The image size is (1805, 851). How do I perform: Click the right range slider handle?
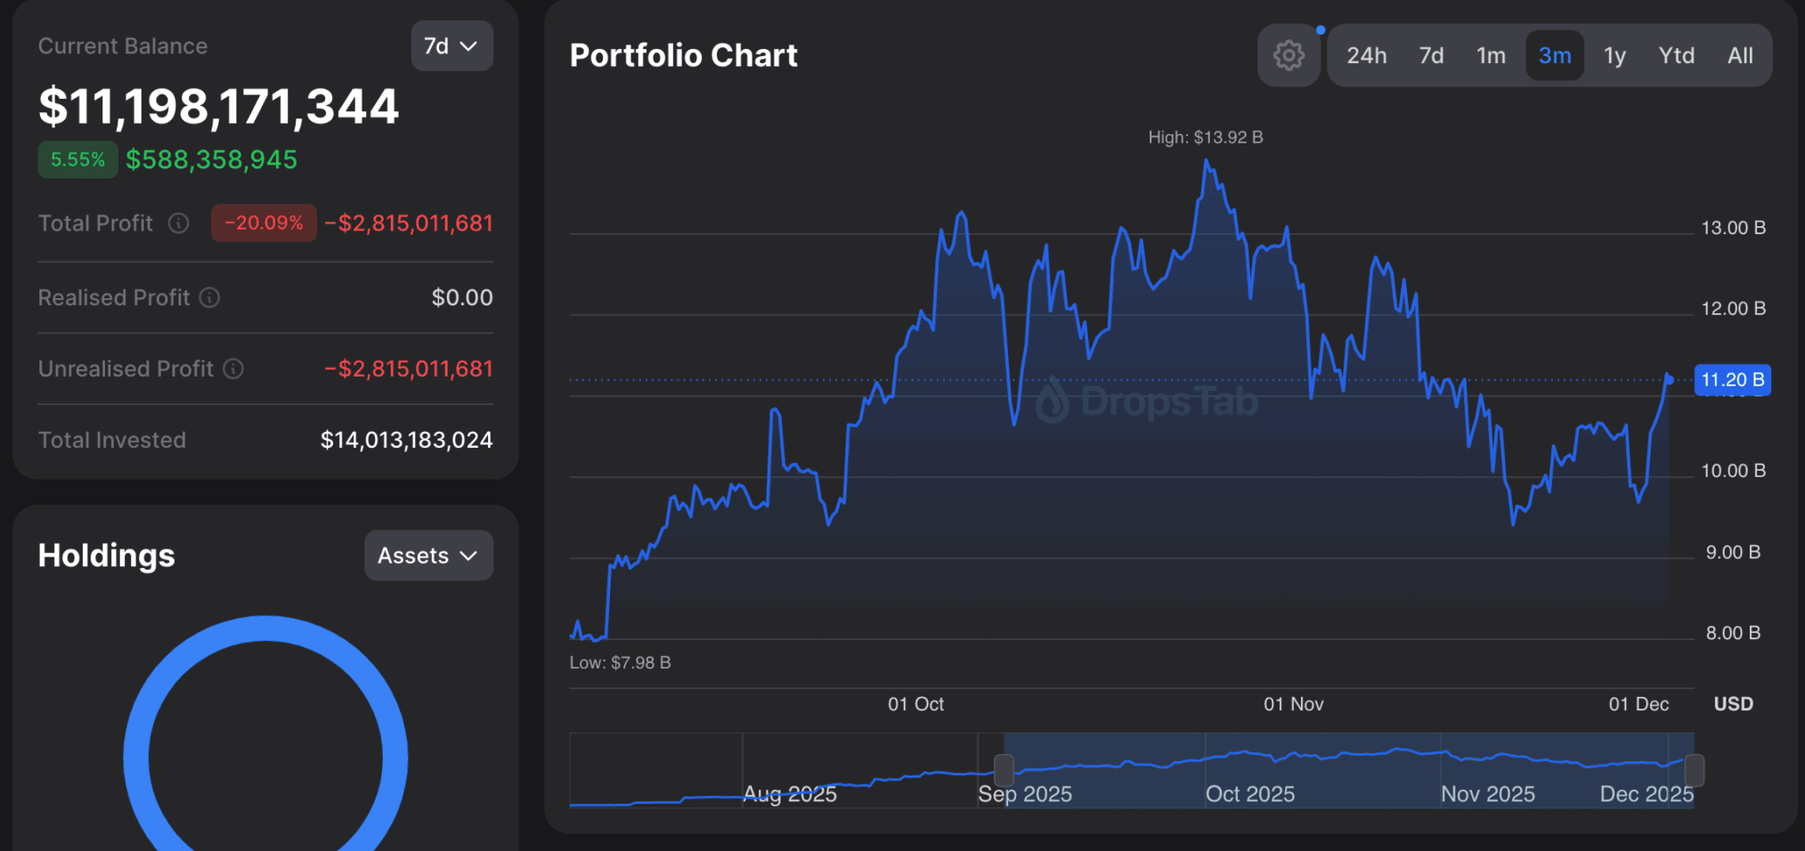[x=1694, y=770]
